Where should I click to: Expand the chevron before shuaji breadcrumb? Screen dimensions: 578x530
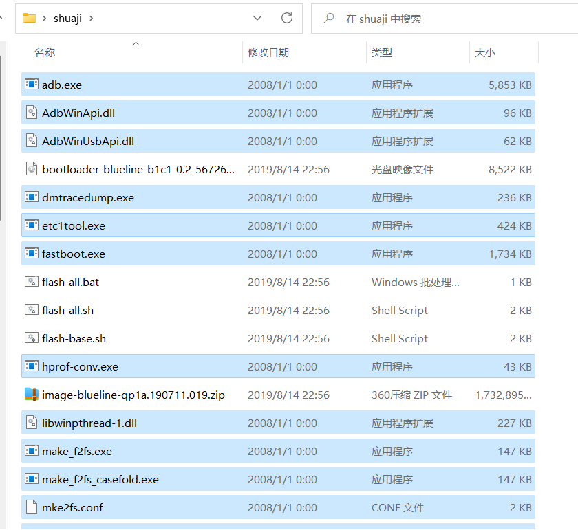tap(44, 19)
